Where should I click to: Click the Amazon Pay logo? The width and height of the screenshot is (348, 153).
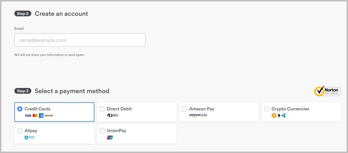click(x=198, y=115)
